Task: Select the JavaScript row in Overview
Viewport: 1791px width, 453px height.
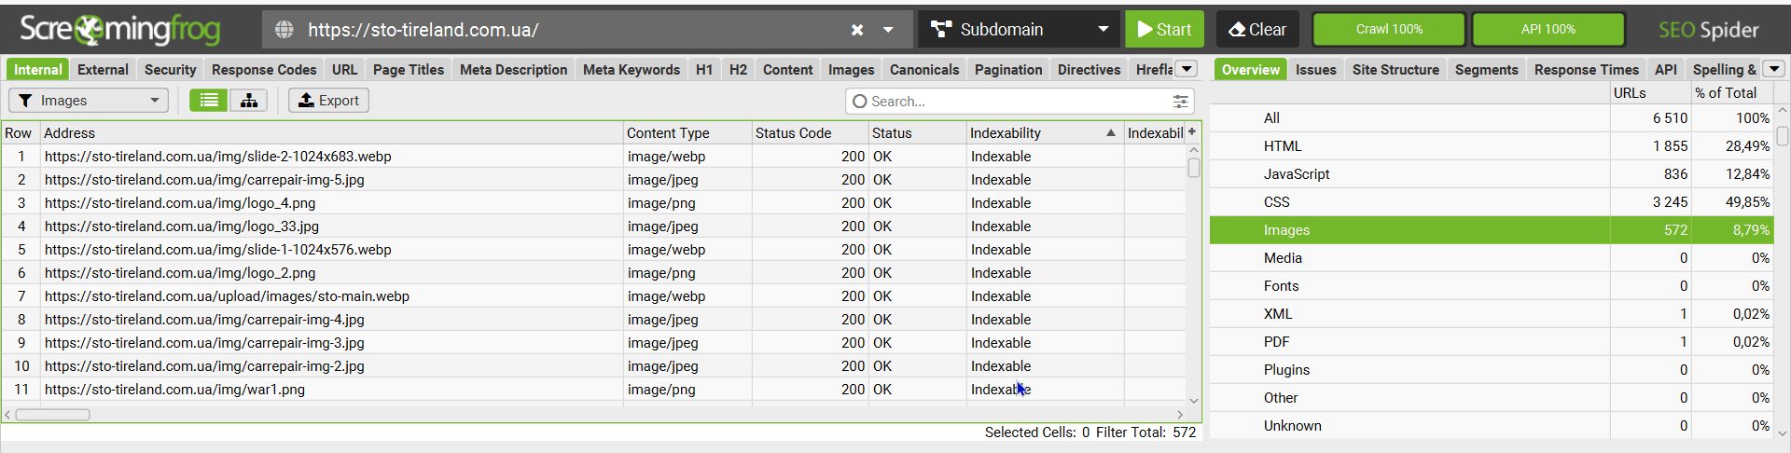Action: [1297, 174]
